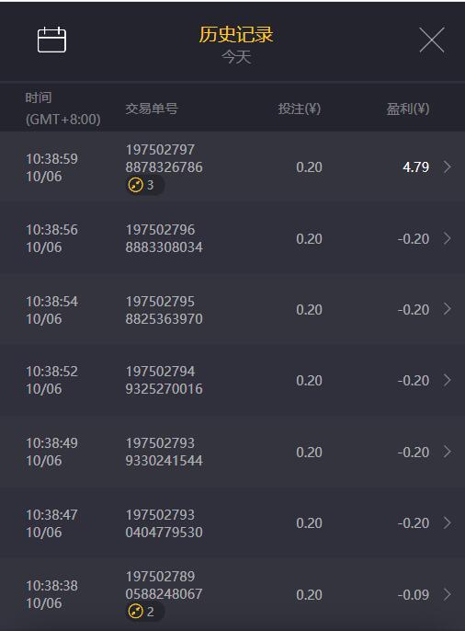465x631 pixels.
Task: Select transaction number 1975027978878326786
Action: [x=164, y=158]
